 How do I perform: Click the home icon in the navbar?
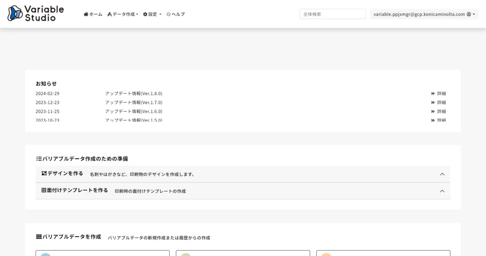[x=86, y=14]
